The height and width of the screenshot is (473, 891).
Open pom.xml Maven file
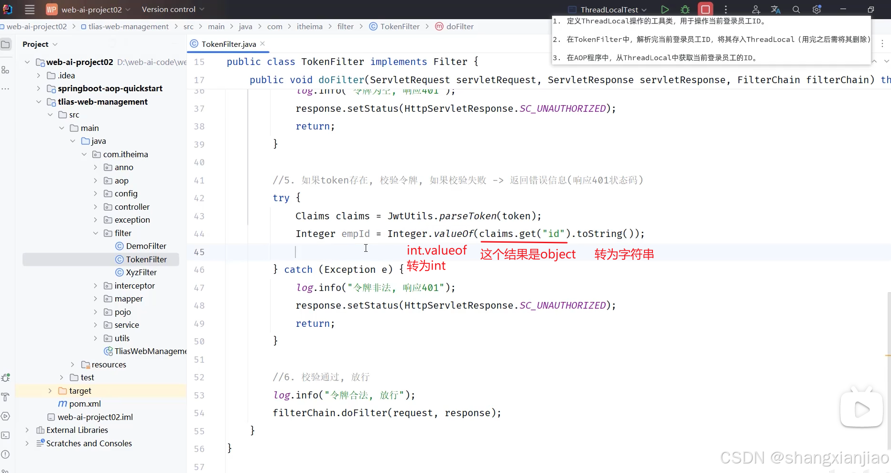pyautogui.click(x=79, y=404)
